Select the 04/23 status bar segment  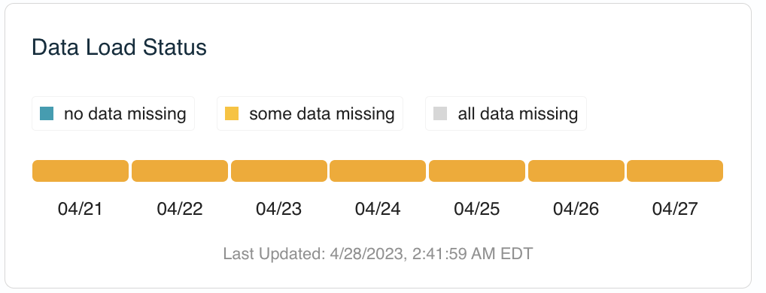click(279, 171)
